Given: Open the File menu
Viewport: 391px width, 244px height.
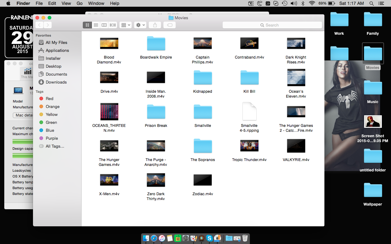Looking at the screenshot, I should 39,3.
